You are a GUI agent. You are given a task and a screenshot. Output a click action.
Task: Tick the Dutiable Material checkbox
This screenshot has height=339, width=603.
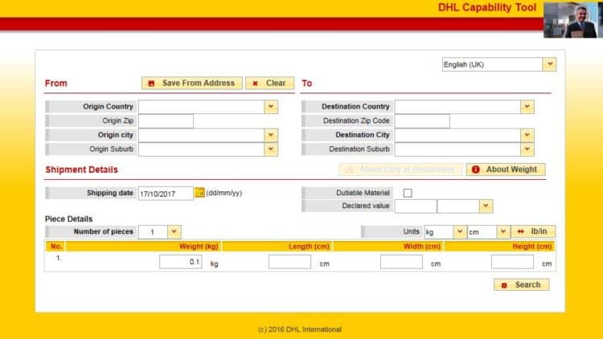408,193
